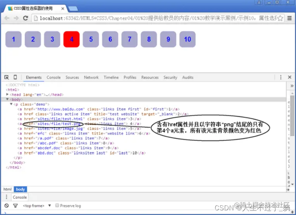Clear console with the ban icon
The height and width of the screenshot is (215, 296).
point(7,206)
